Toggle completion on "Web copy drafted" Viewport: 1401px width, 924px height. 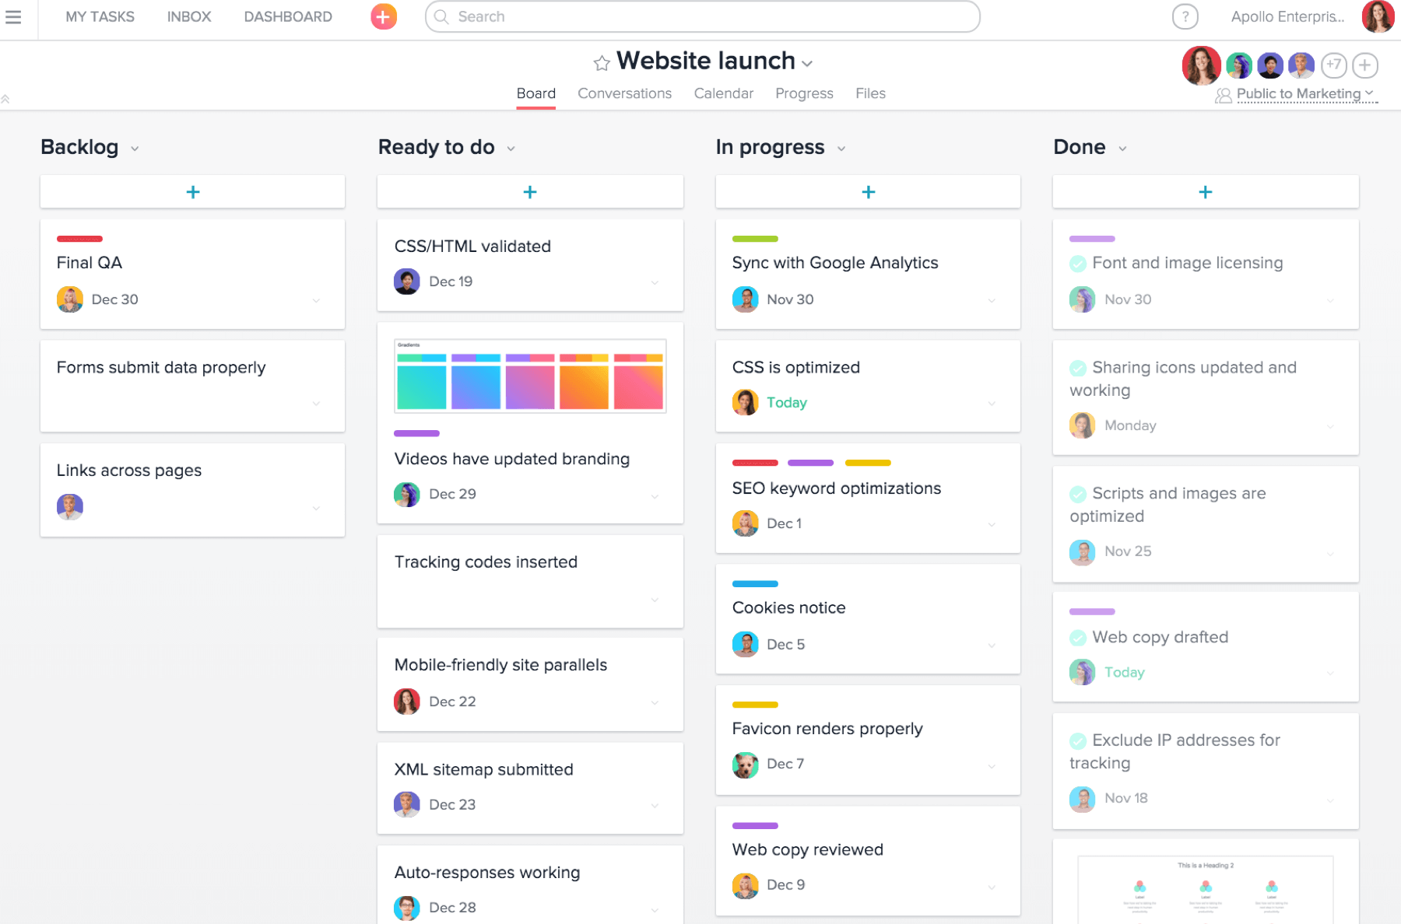click(1078, 637)
